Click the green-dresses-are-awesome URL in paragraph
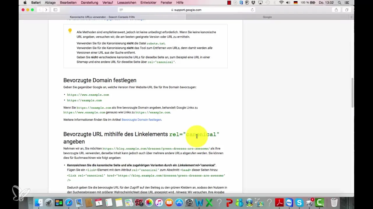Screen dimensions: 373x209 (x=156, y=149)
